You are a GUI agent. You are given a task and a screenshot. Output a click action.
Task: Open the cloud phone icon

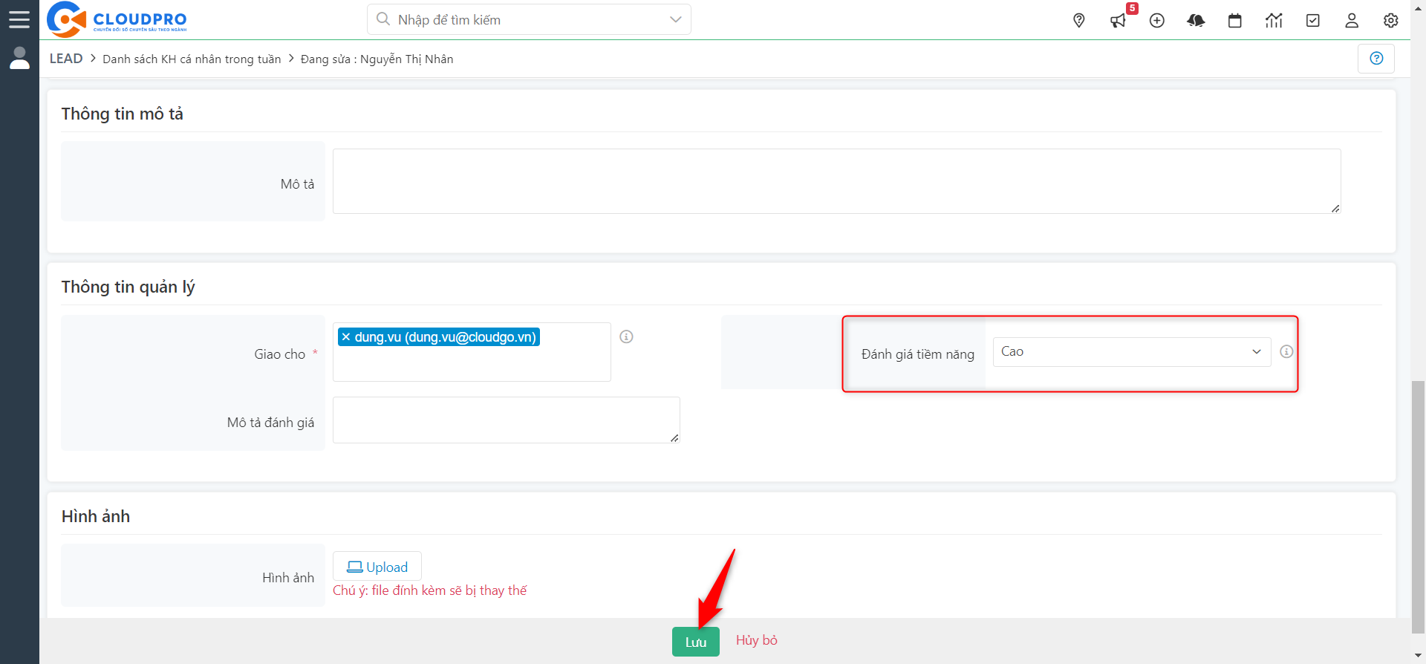click(x=1196, y=21)
